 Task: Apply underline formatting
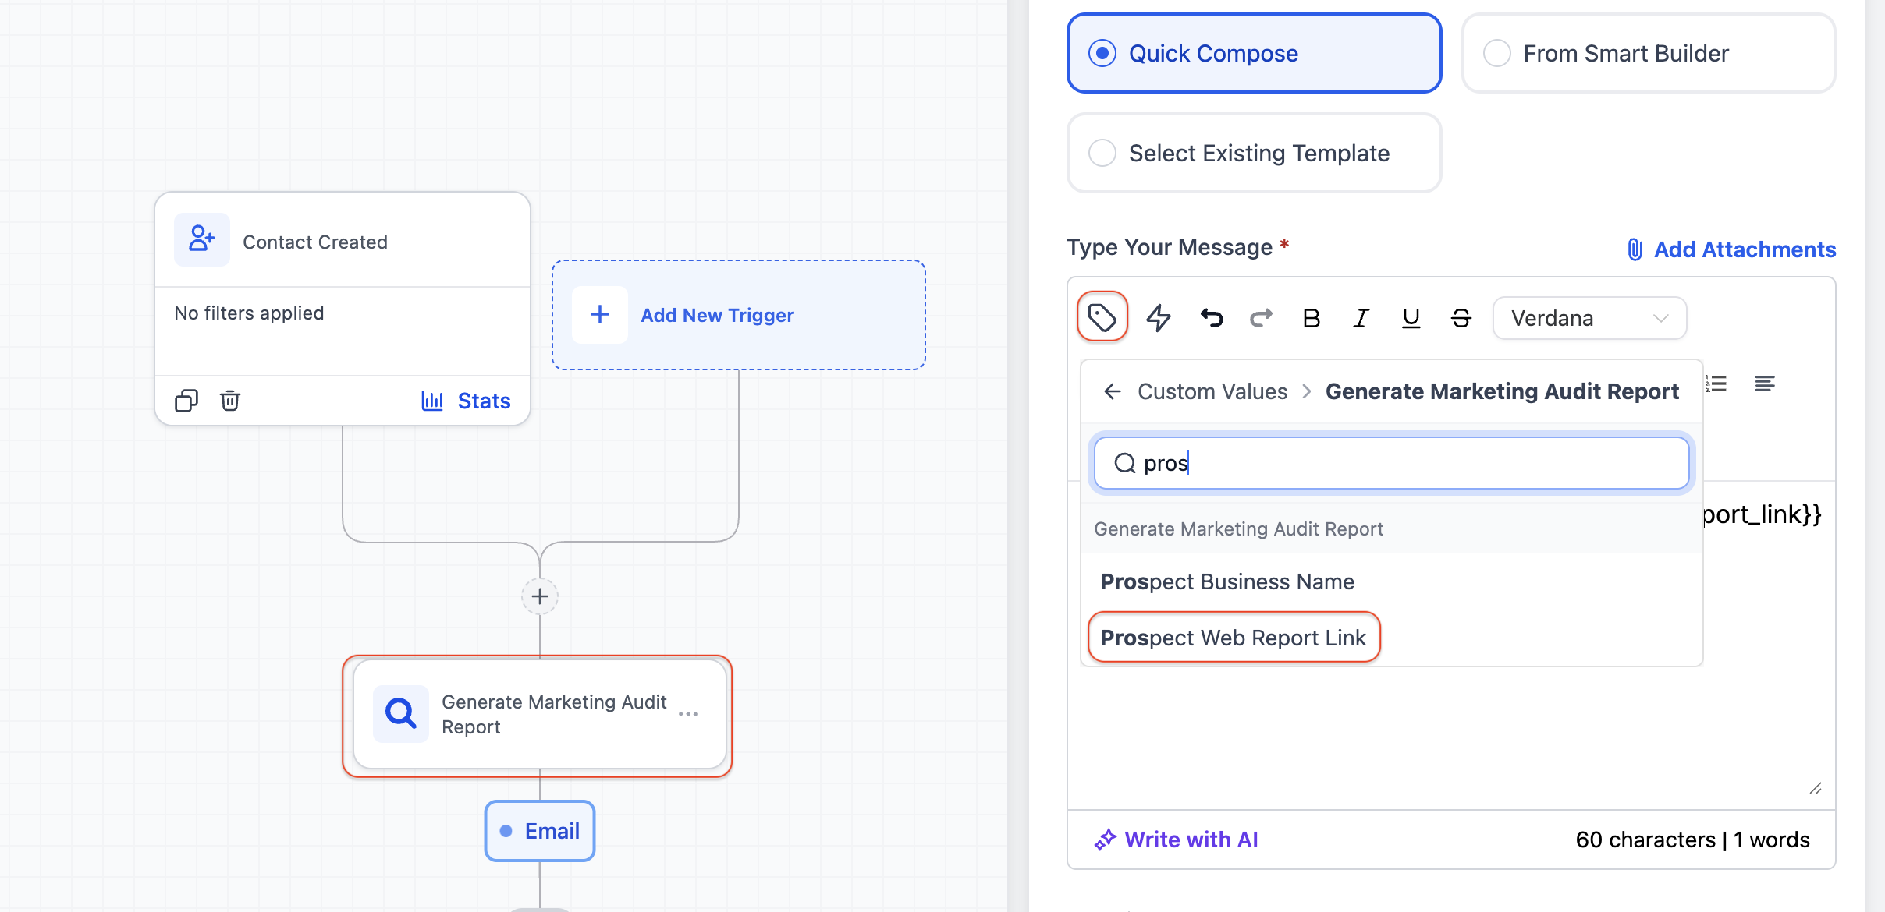pos(1411,318)
